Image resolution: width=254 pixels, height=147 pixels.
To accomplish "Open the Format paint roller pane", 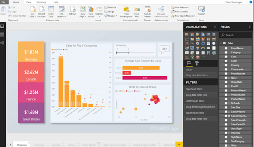I will [197, 63].
